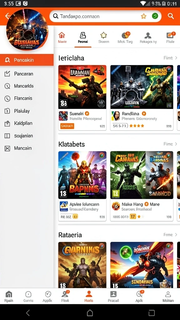Expand the Klatabets section via Fime
This screenshot has height=320, width=180.
point(170,144)
